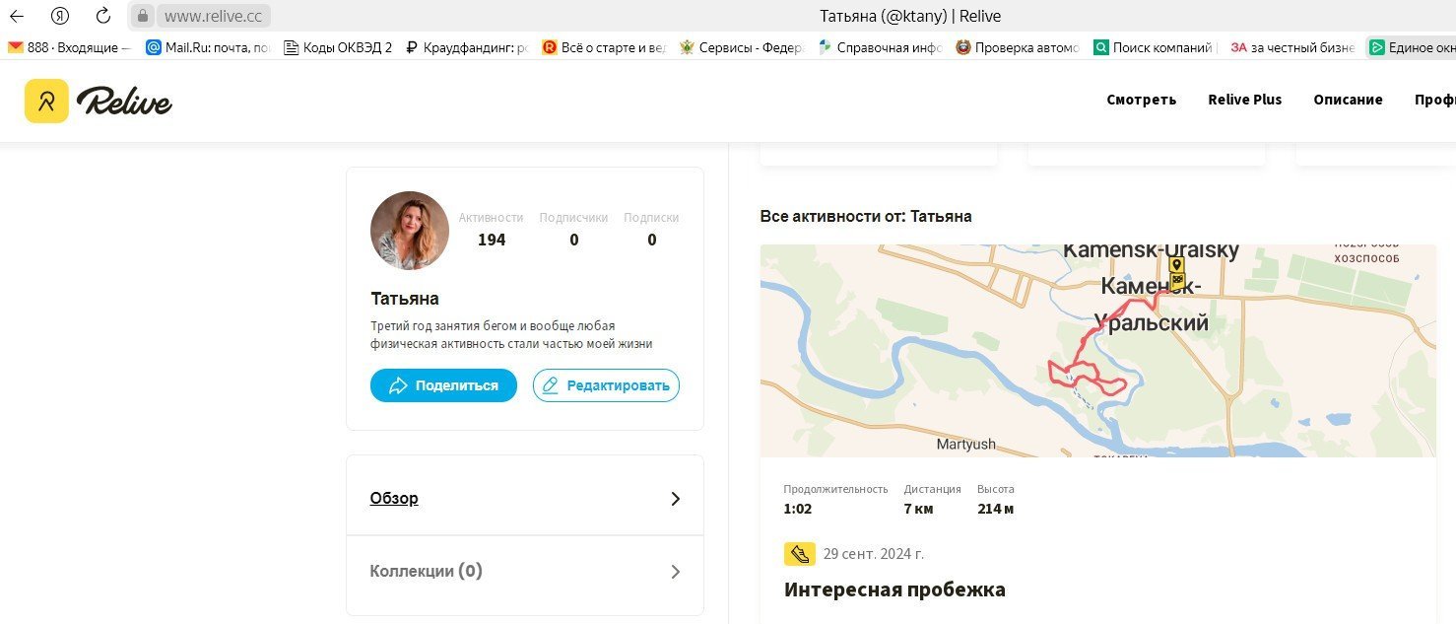Click the Relive wordmark
Image resolution: width=1456 pixels, height=624 pixels.
coord(125,101)
